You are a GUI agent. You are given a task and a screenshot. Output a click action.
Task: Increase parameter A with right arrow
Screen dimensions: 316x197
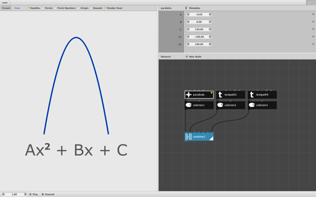point(210,15)
